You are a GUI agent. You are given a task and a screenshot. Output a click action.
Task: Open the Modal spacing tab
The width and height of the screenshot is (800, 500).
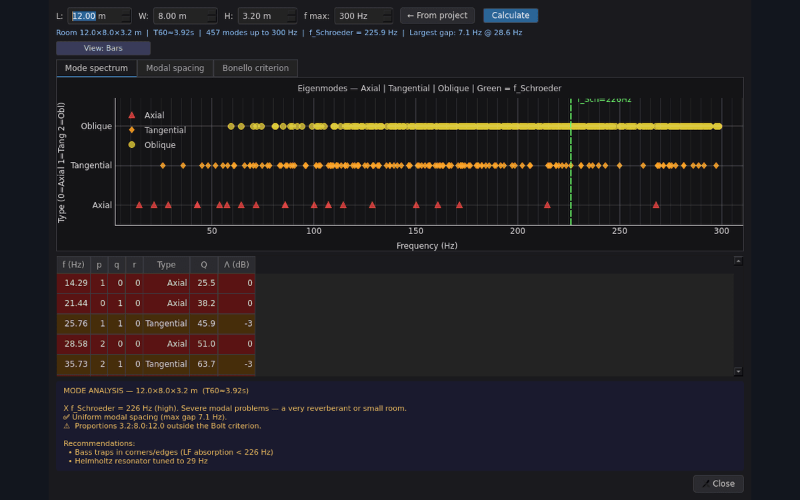[x=175, y=68]
